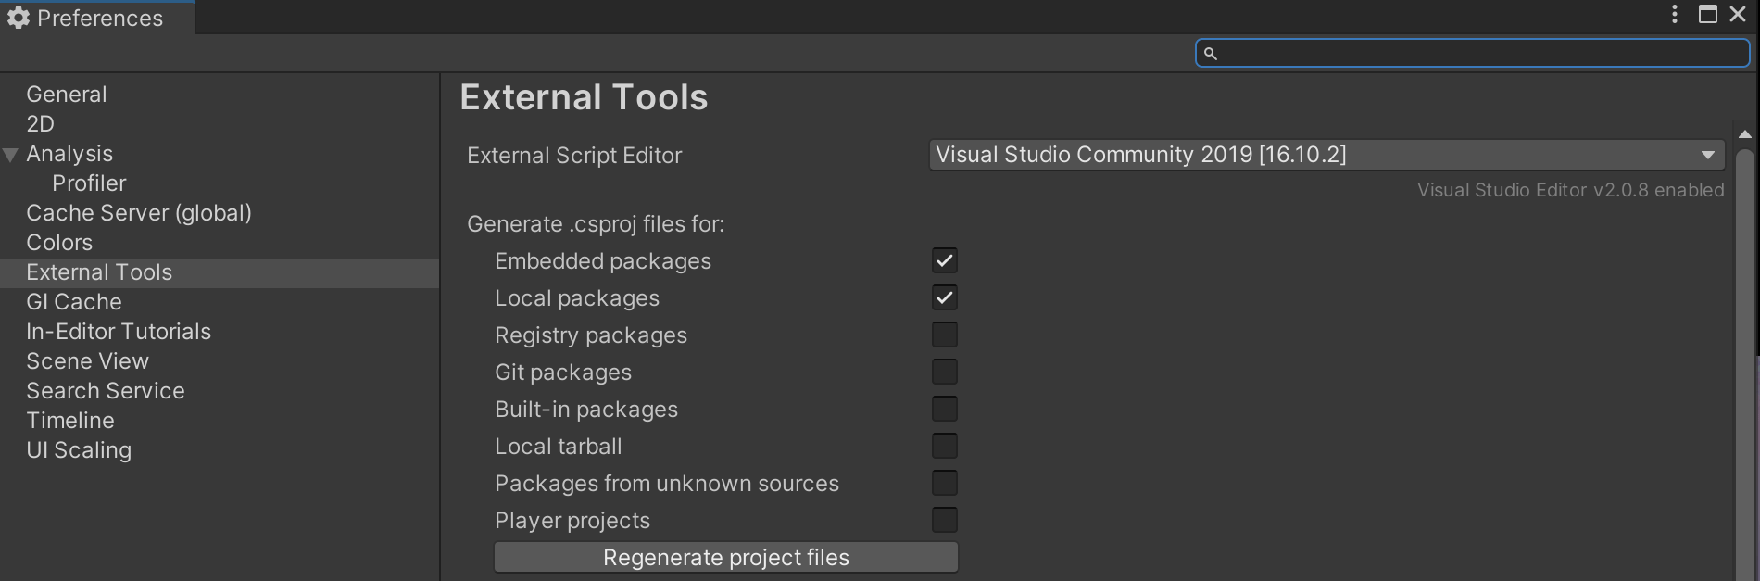The width and height of the screenshot is (1760, 581).
Task: Close the Preferences window
Action: pos(1738,15)
